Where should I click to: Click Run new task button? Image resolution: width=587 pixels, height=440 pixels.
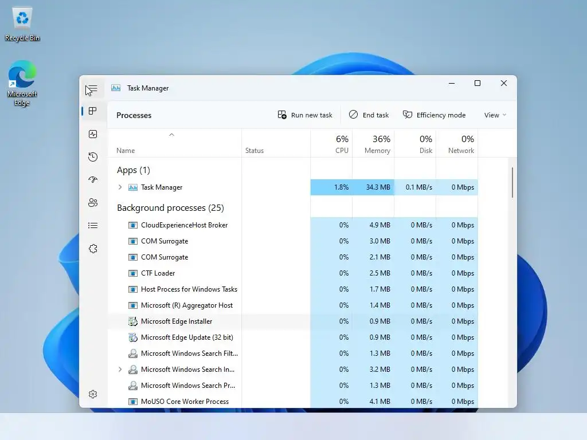(x=305, y=115)
